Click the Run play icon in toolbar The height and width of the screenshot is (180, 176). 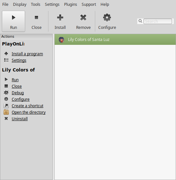point(14,18)
